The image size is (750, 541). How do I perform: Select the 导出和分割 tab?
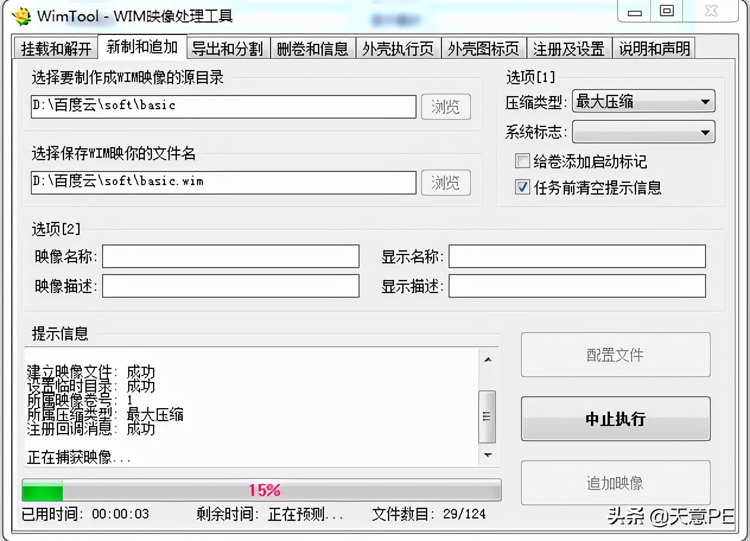[228, 48]
